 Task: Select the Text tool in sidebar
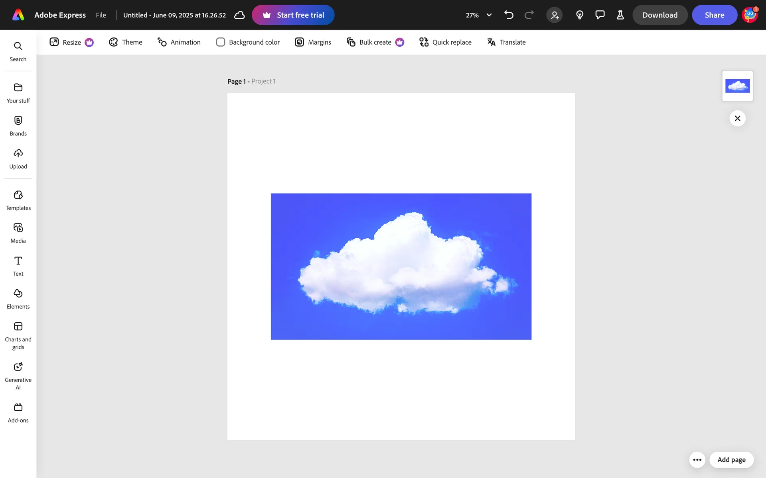[x=18, y=266]
